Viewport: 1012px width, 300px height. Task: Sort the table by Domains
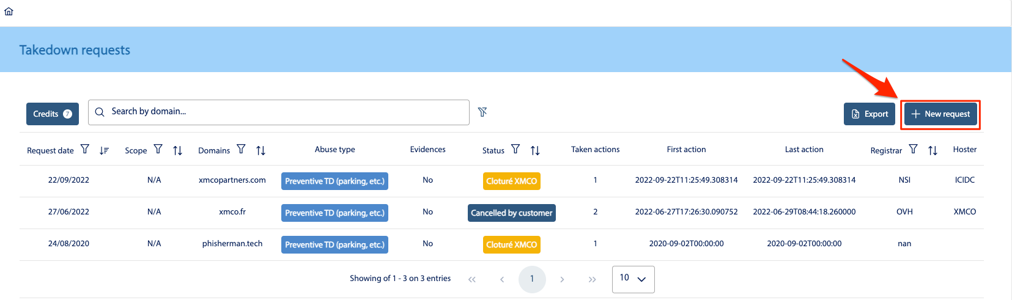coord(260,150)
